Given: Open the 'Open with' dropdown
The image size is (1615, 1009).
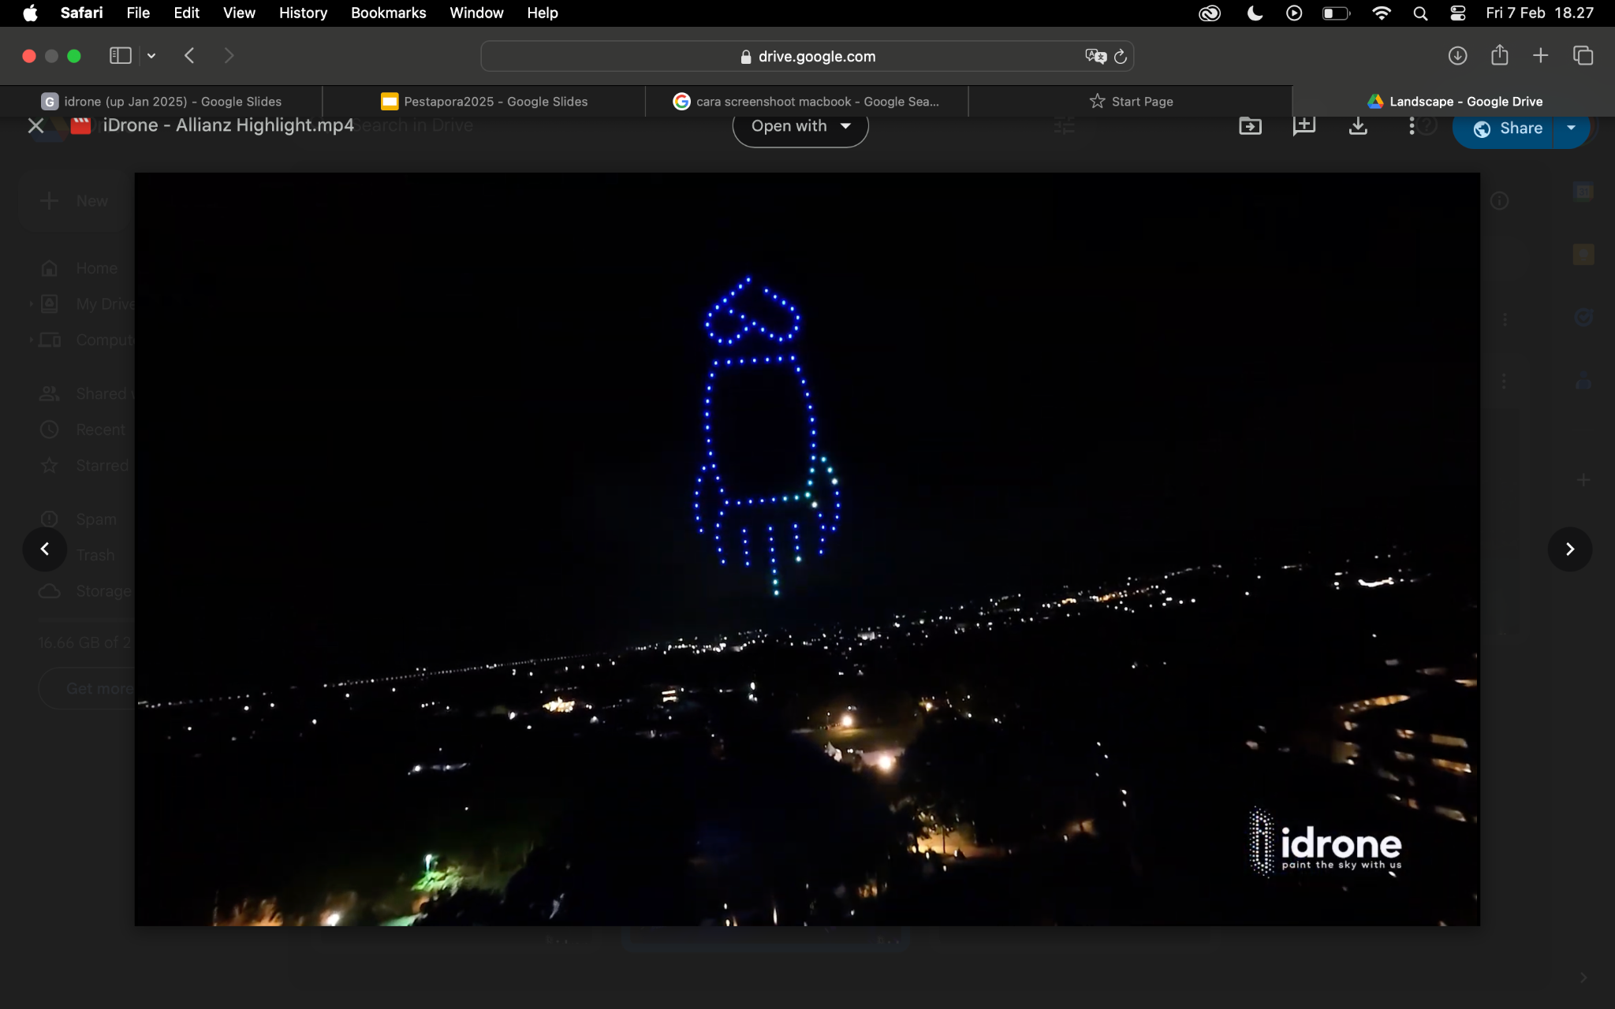Looking at the screenshot, I should pos(800,126).
